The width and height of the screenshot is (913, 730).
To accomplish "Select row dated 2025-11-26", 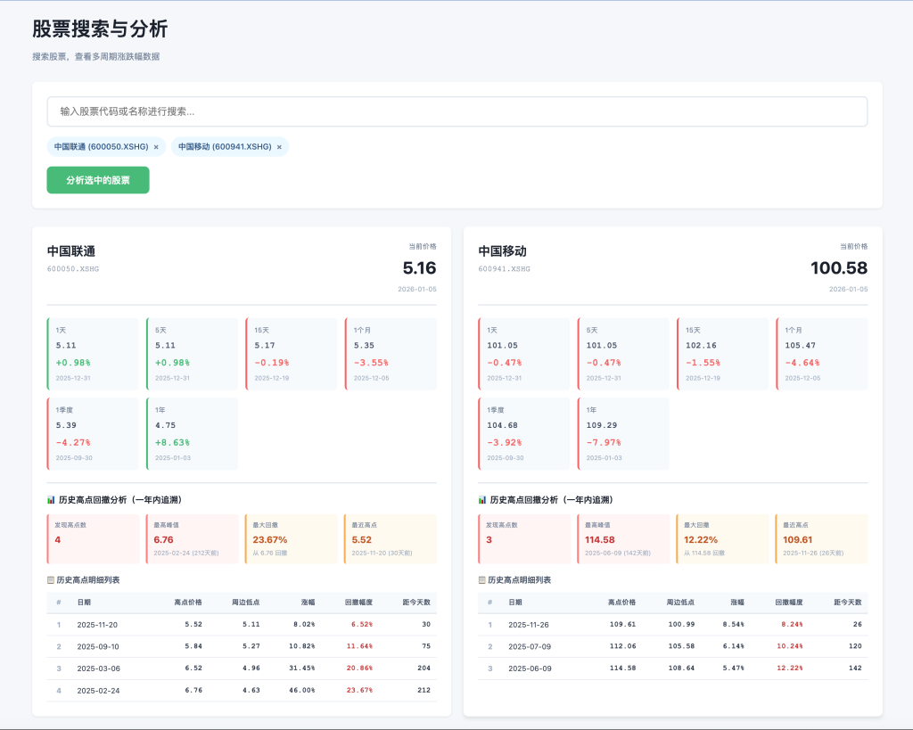I will 673,625.
